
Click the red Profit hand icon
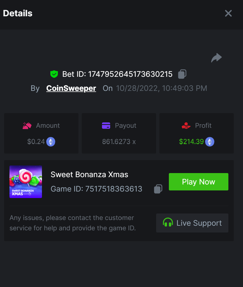(186, 126)
